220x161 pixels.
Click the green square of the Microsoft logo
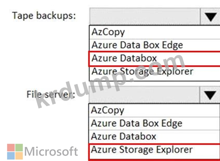pyautogui.click(x=19, y=147)
